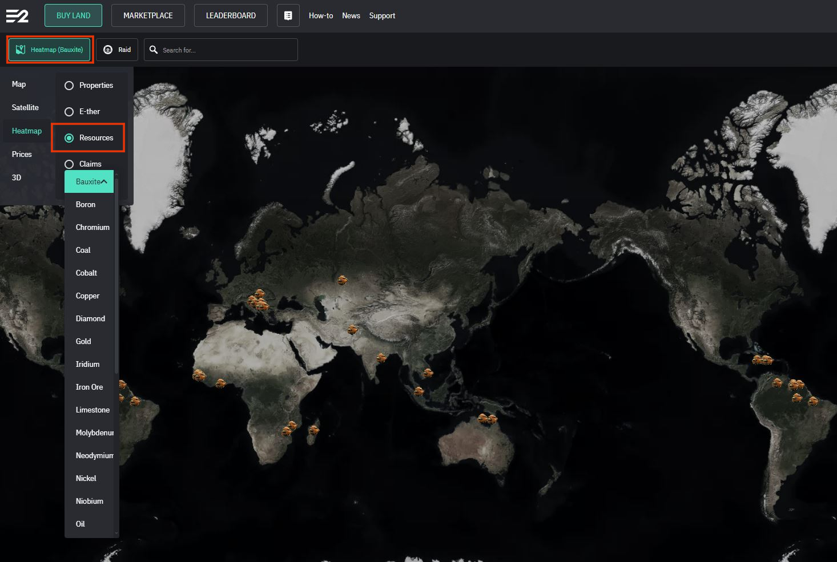Select the Claims radio option

pyautogui.click(x=69, y=164)
